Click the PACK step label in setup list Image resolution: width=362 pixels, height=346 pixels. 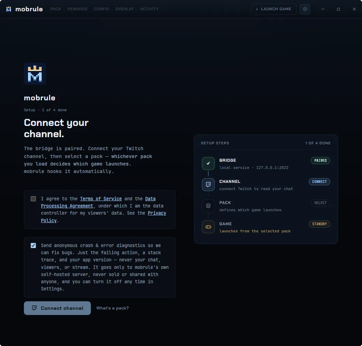[225, 203]
